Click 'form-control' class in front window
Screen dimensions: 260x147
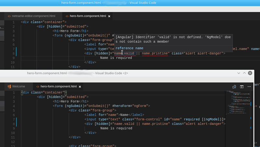click(148, 119)
